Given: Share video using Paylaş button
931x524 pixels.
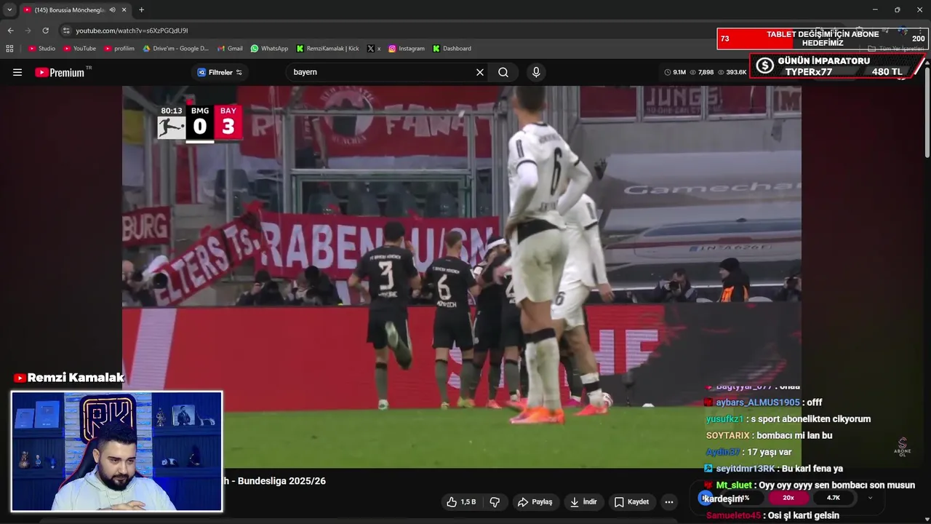Looking at the screenshot, I should tap(535, 502).
